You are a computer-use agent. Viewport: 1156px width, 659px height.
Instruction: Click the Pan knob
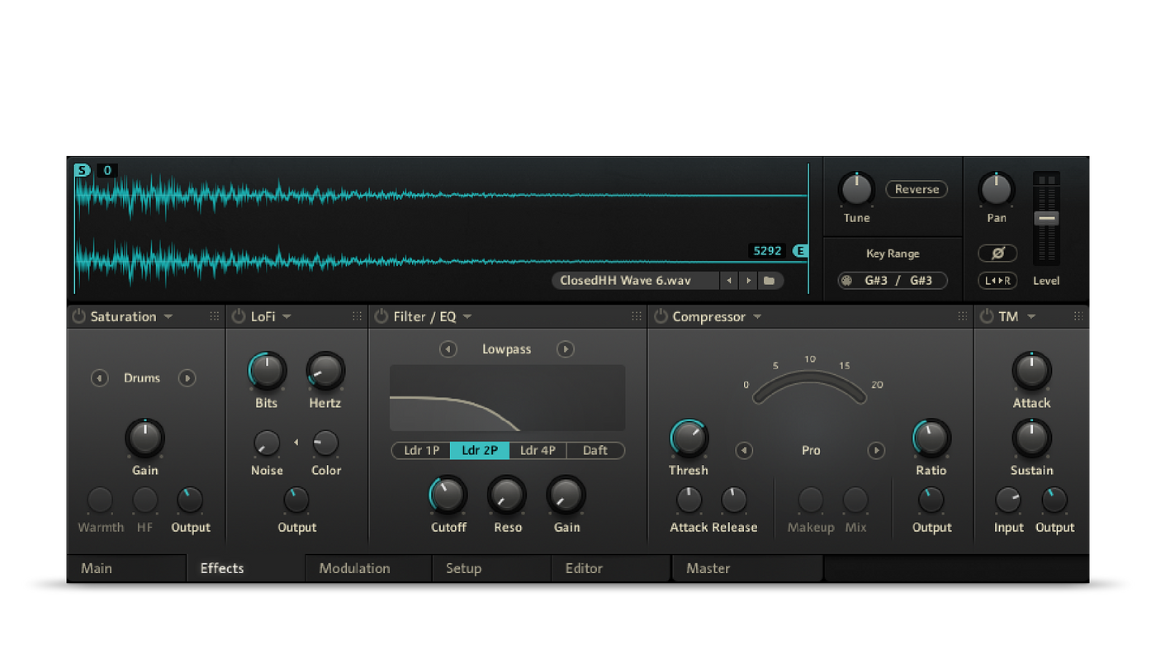coord(997,190)
